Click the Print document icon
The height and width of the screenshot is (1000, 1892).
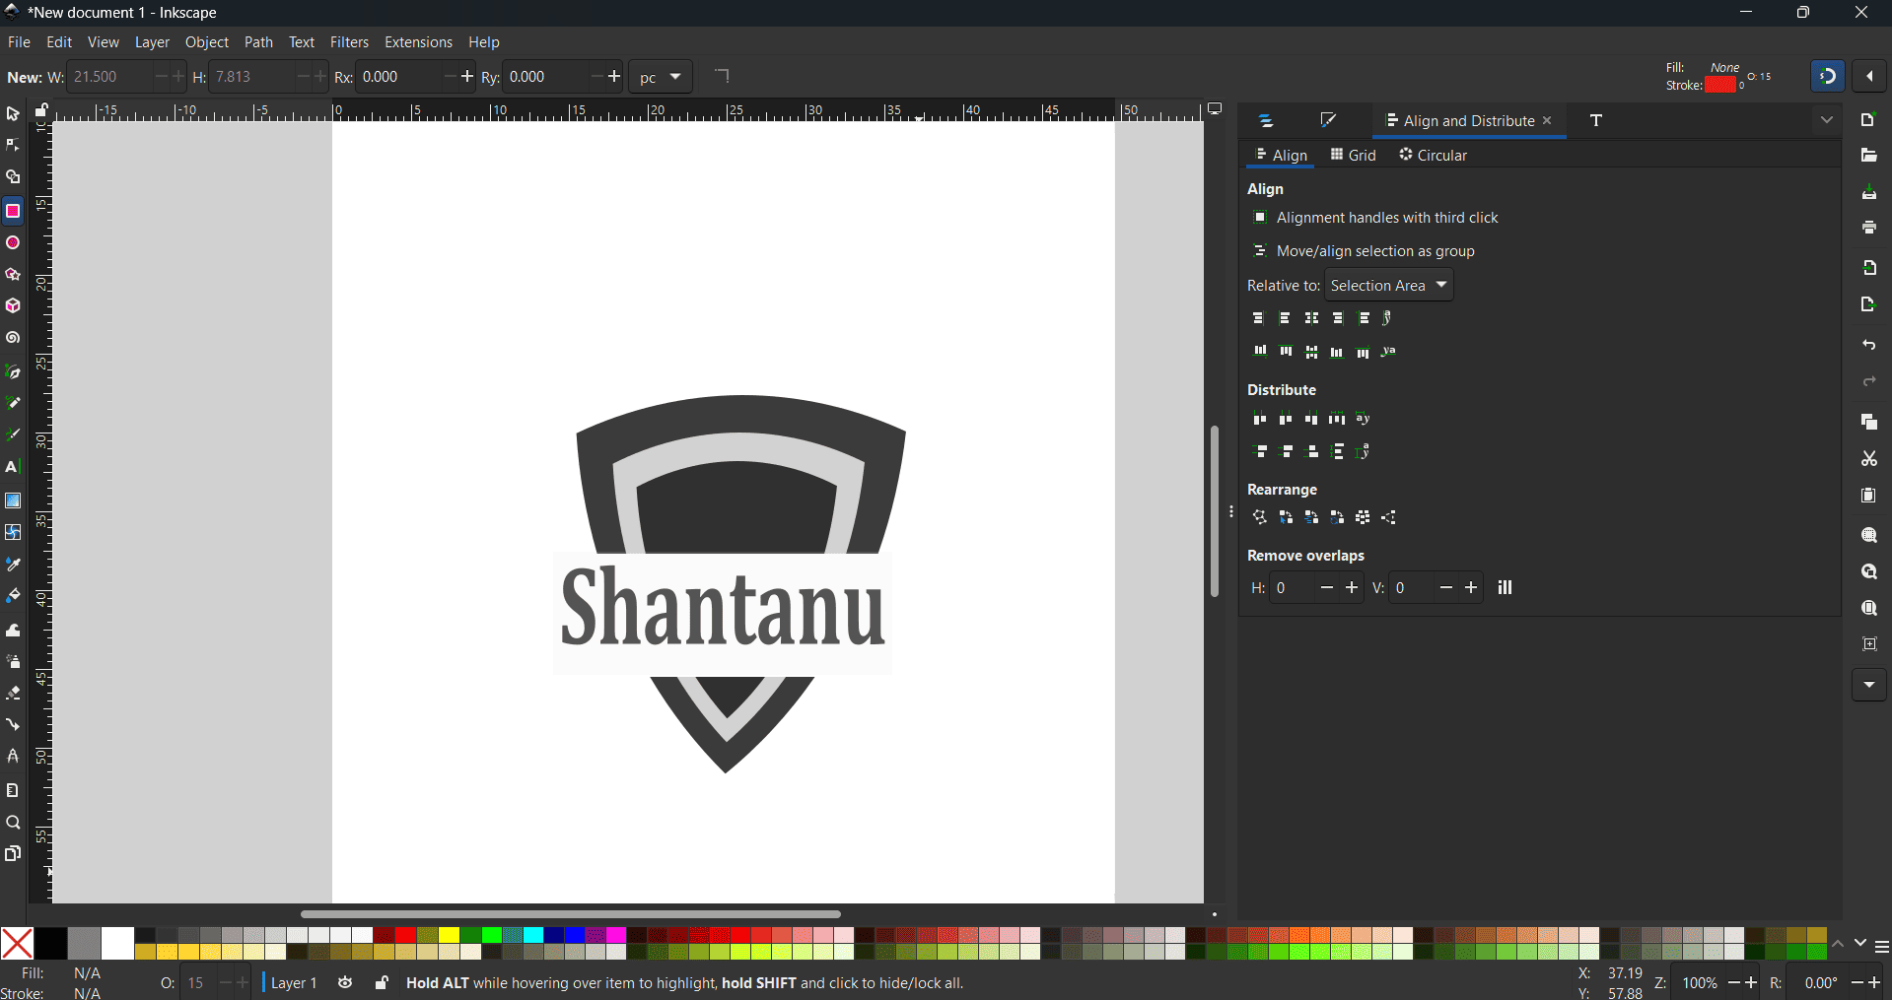click(1869, 228)
